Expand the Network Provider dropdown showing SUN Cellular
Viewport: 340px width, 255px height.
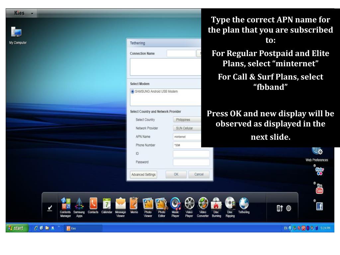click(187, 128)
